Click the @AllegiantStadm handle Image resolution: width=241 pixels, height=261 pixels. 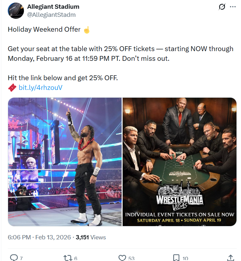tap(51, 15)
